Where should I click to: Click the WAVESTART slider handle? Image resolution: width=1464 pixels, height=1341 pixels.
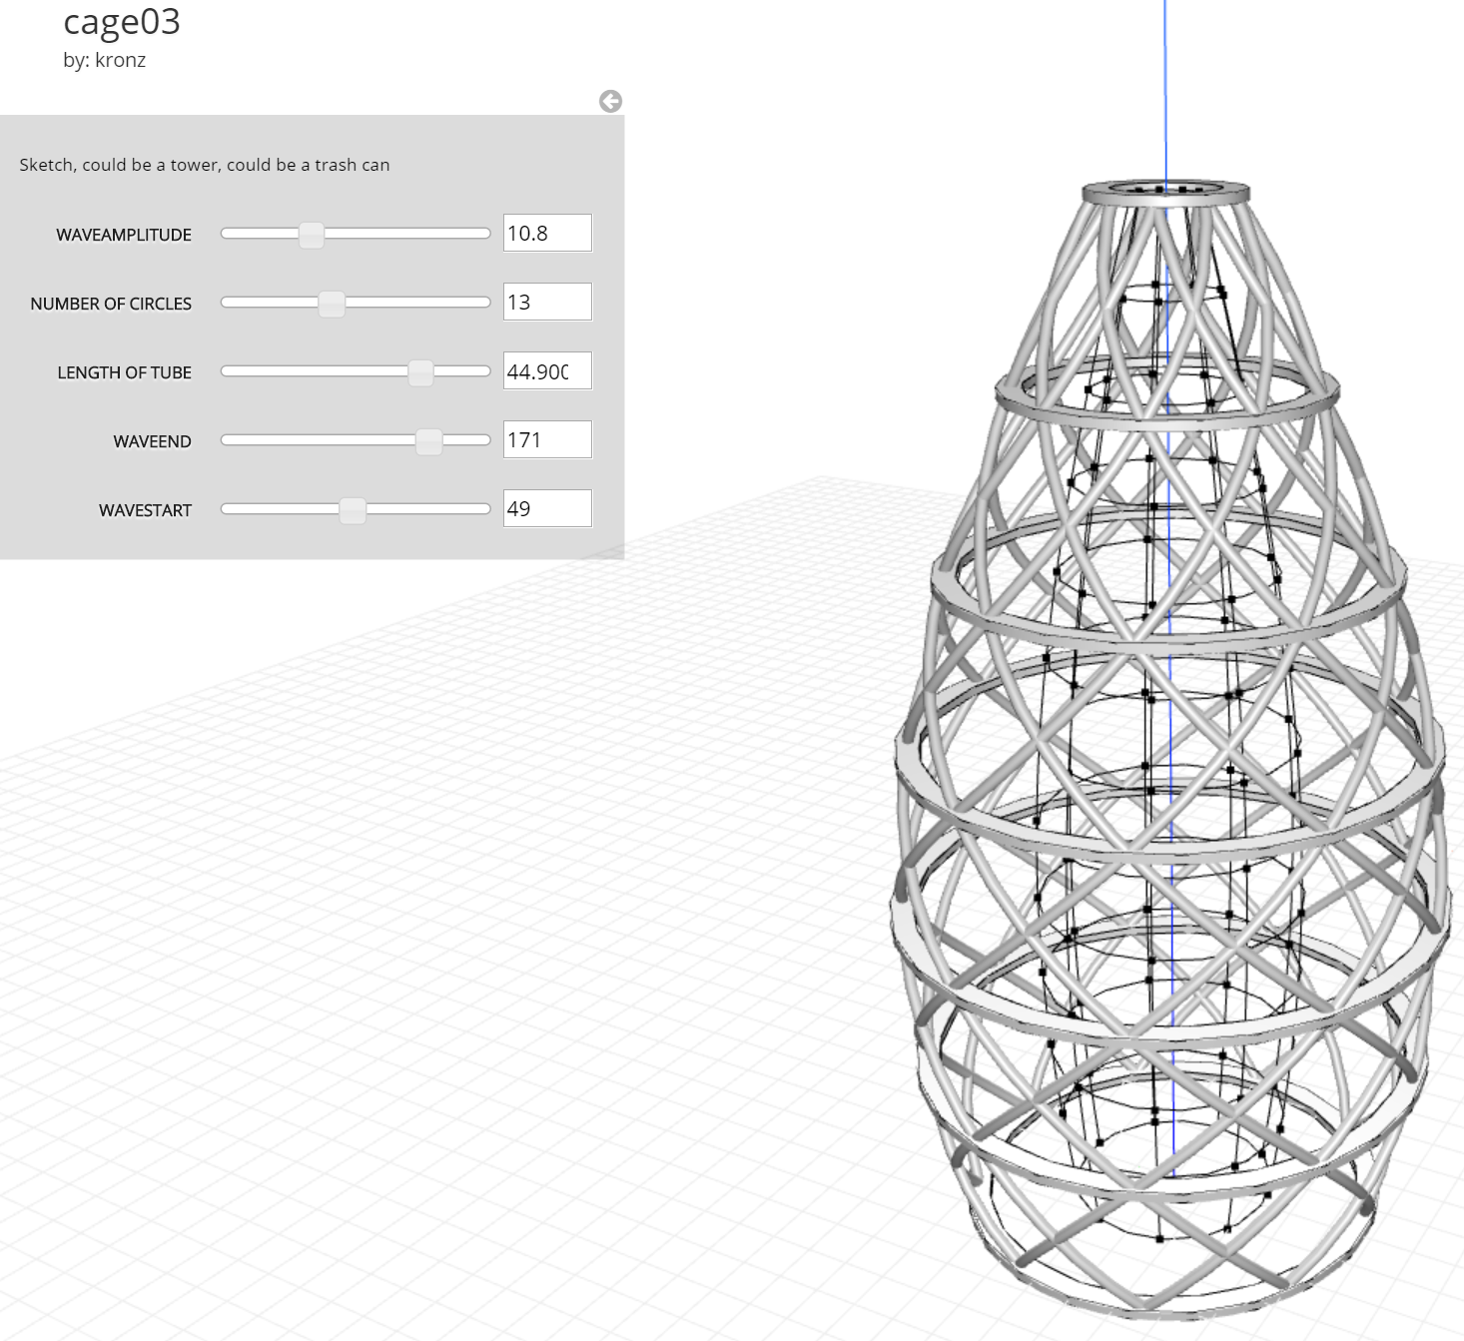(x=353, y=508)
